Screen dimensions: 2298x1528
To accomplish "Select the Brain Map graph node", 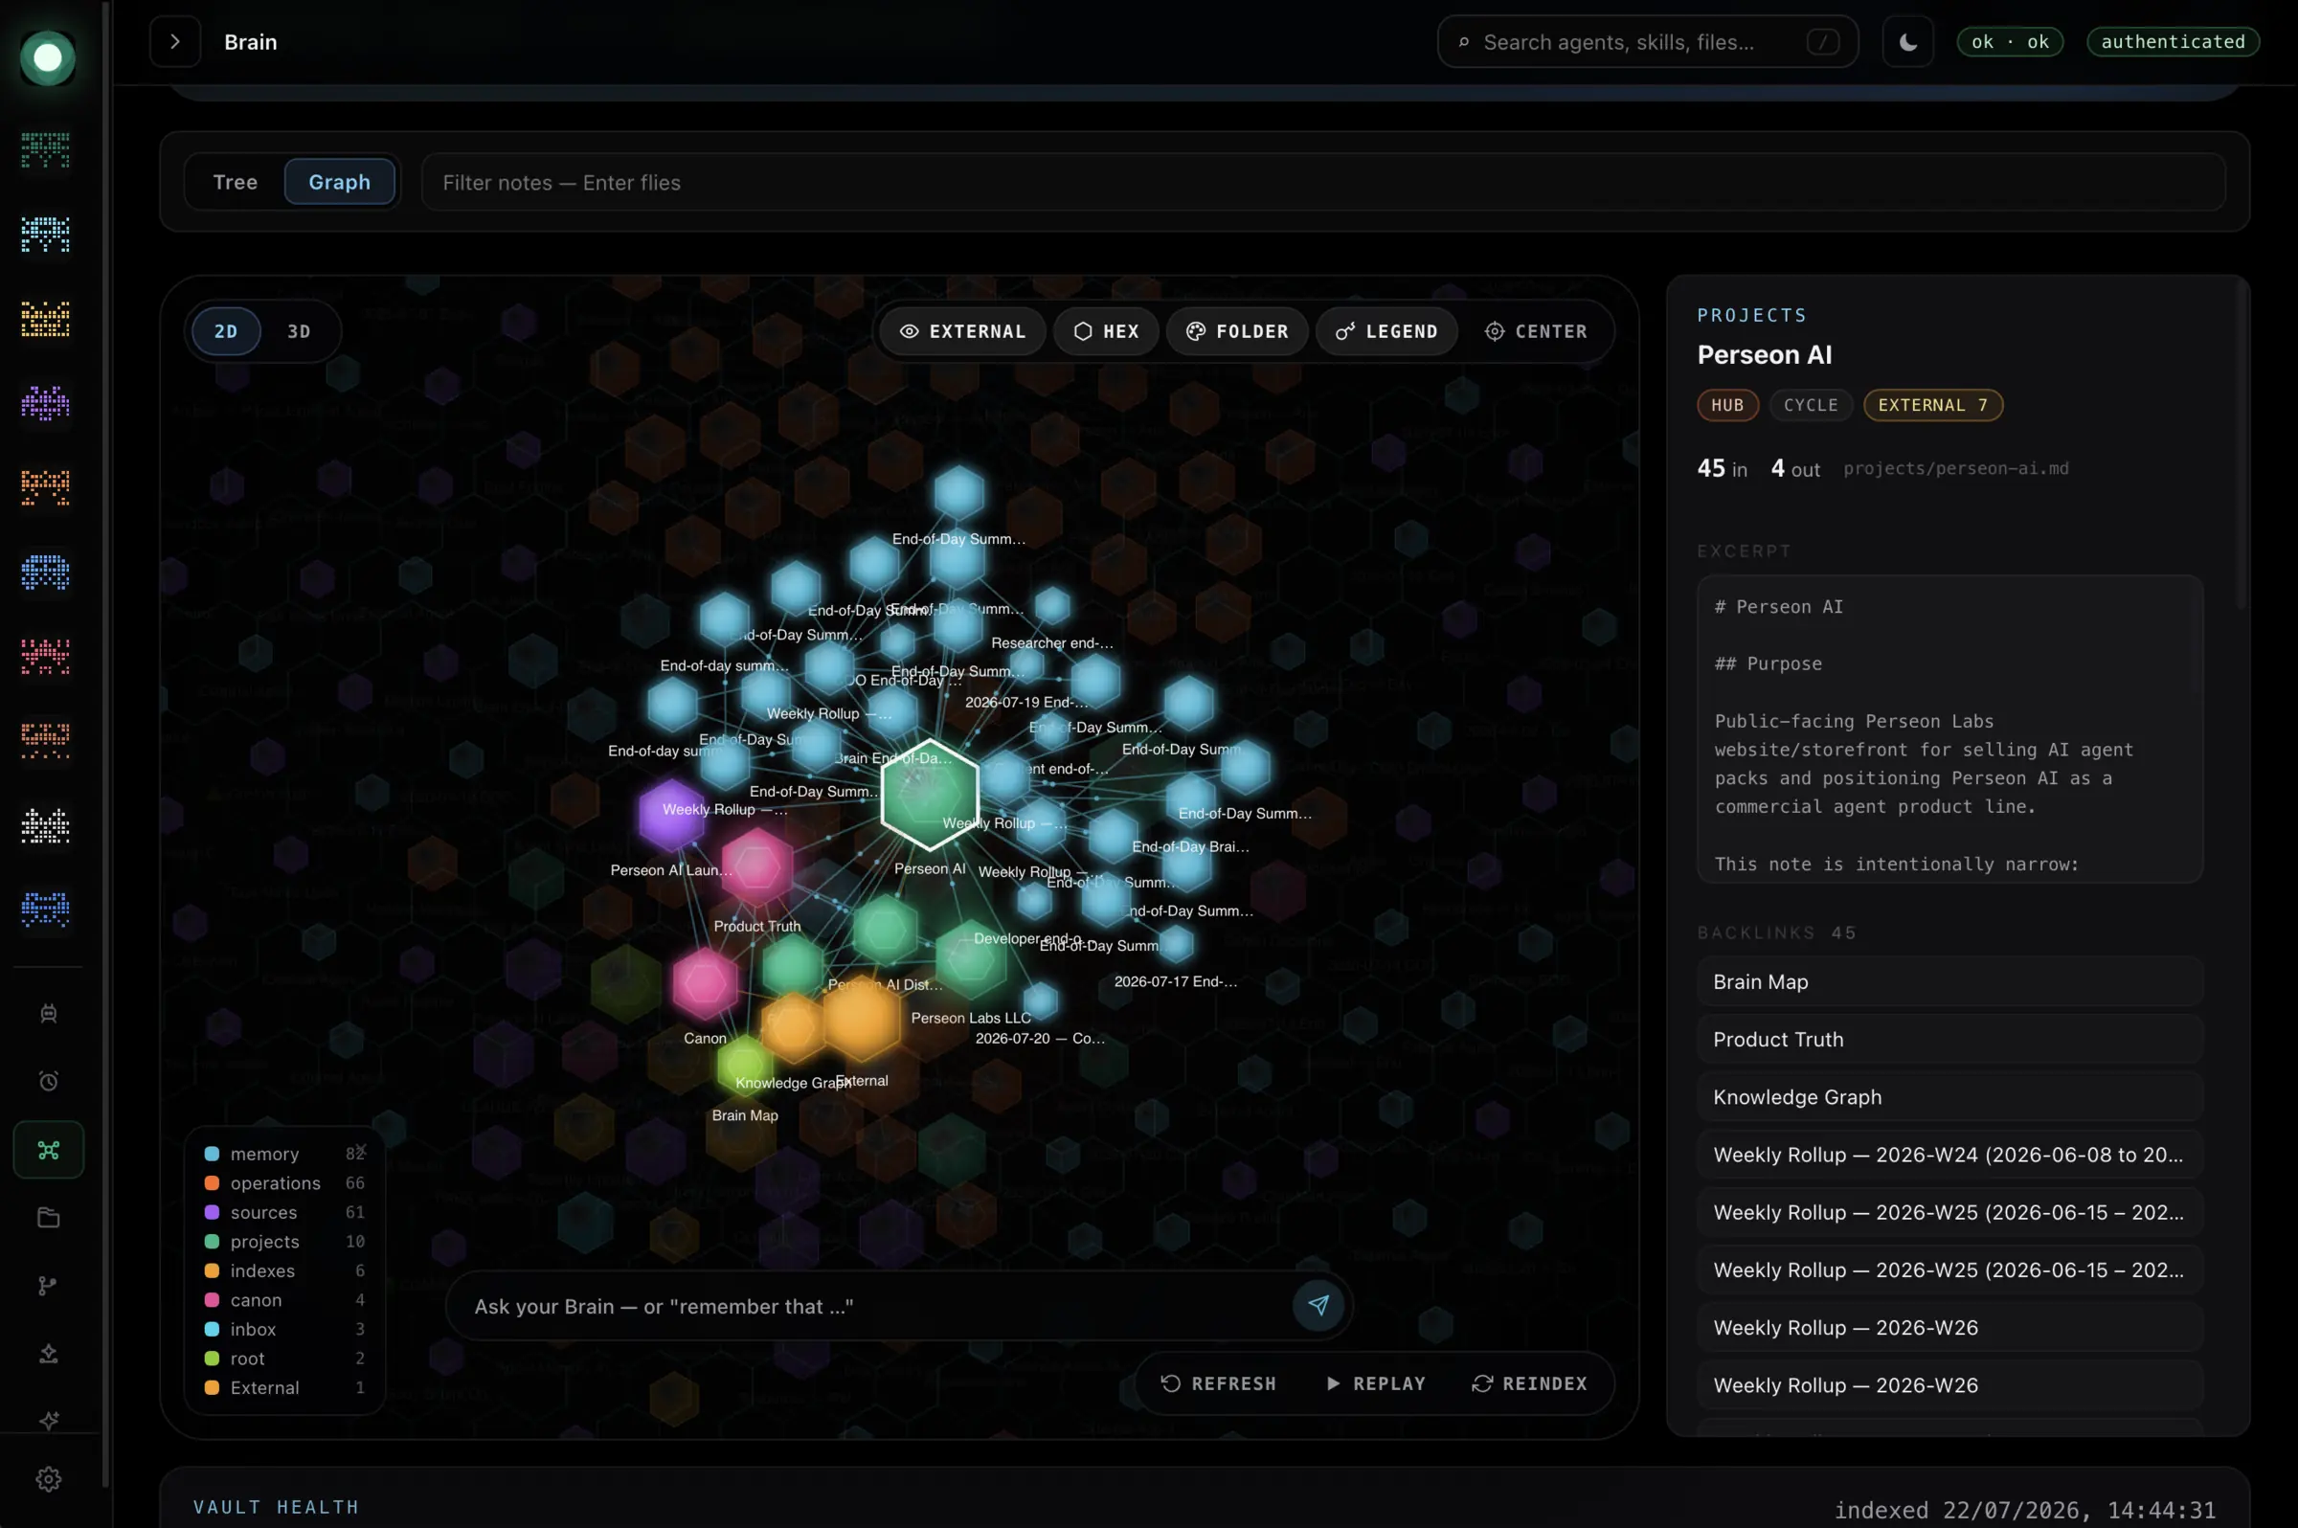I will tap(745, 1067).
